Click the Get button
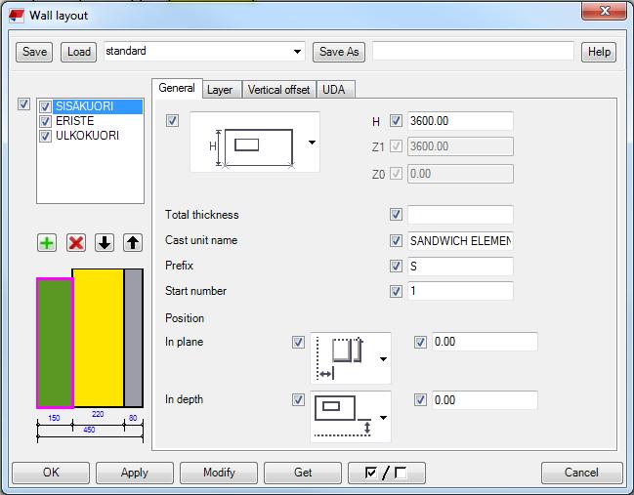The width and height of the screenshot is (634, 495). click(303, 473)
